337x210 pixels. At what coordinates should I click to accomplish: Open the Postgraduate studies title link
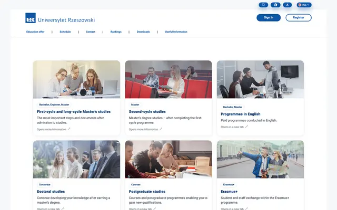[147, 192]
